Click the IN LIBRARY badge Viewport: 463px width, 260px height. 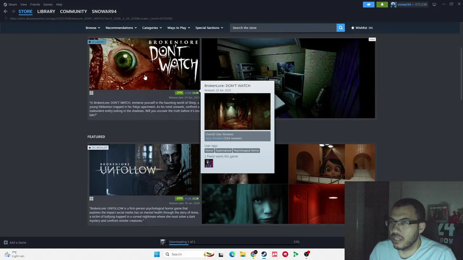pos(97,42)
